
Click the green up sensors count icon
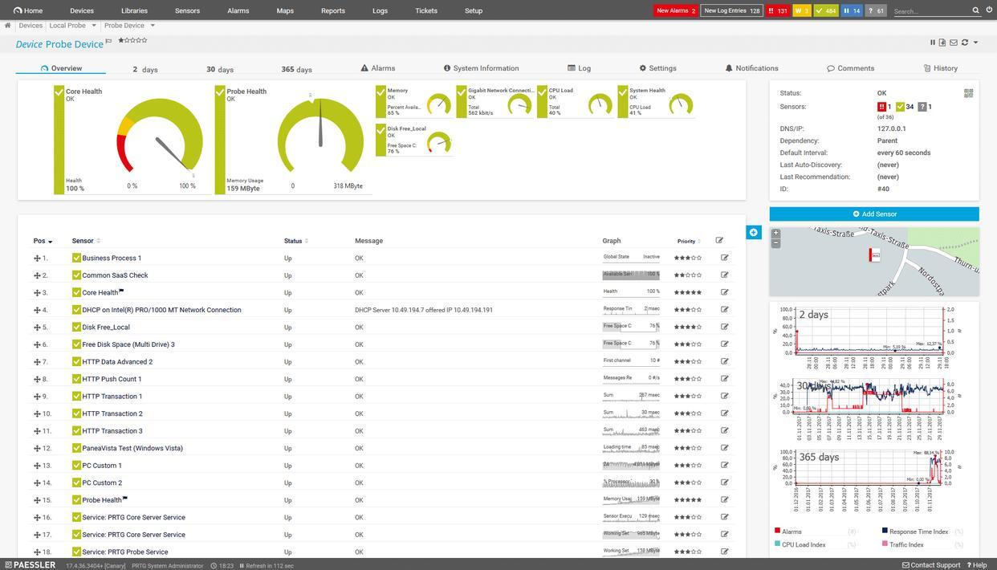point(901,107)
